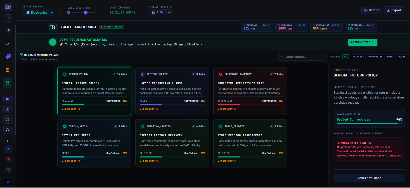This screenshot has height=188, width=410.
Task: Click inside the Search articles field
Action: pyautogui.click(x=303, y=57)
